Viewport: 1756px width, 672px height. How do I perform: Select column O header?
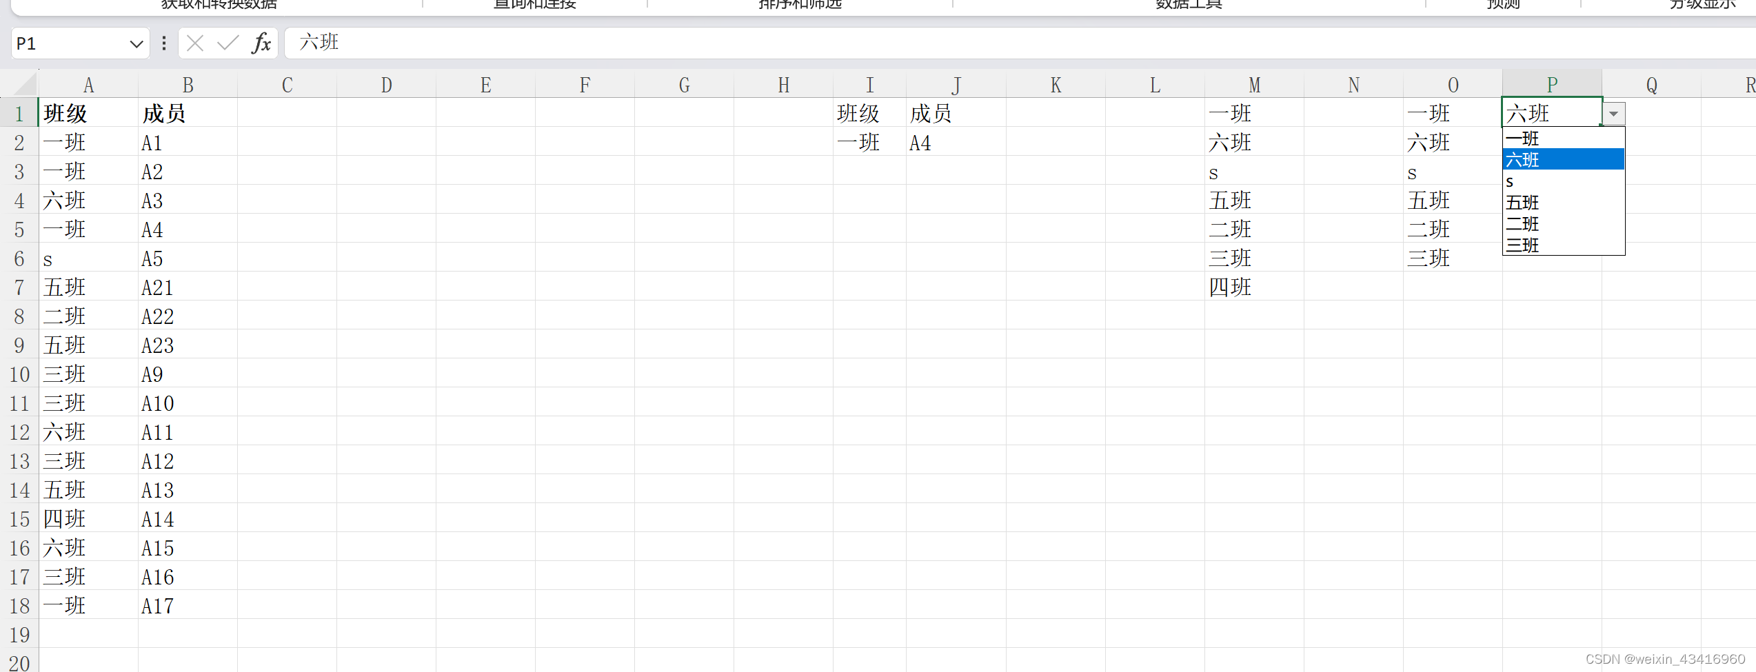click(x=1453, y=85)
